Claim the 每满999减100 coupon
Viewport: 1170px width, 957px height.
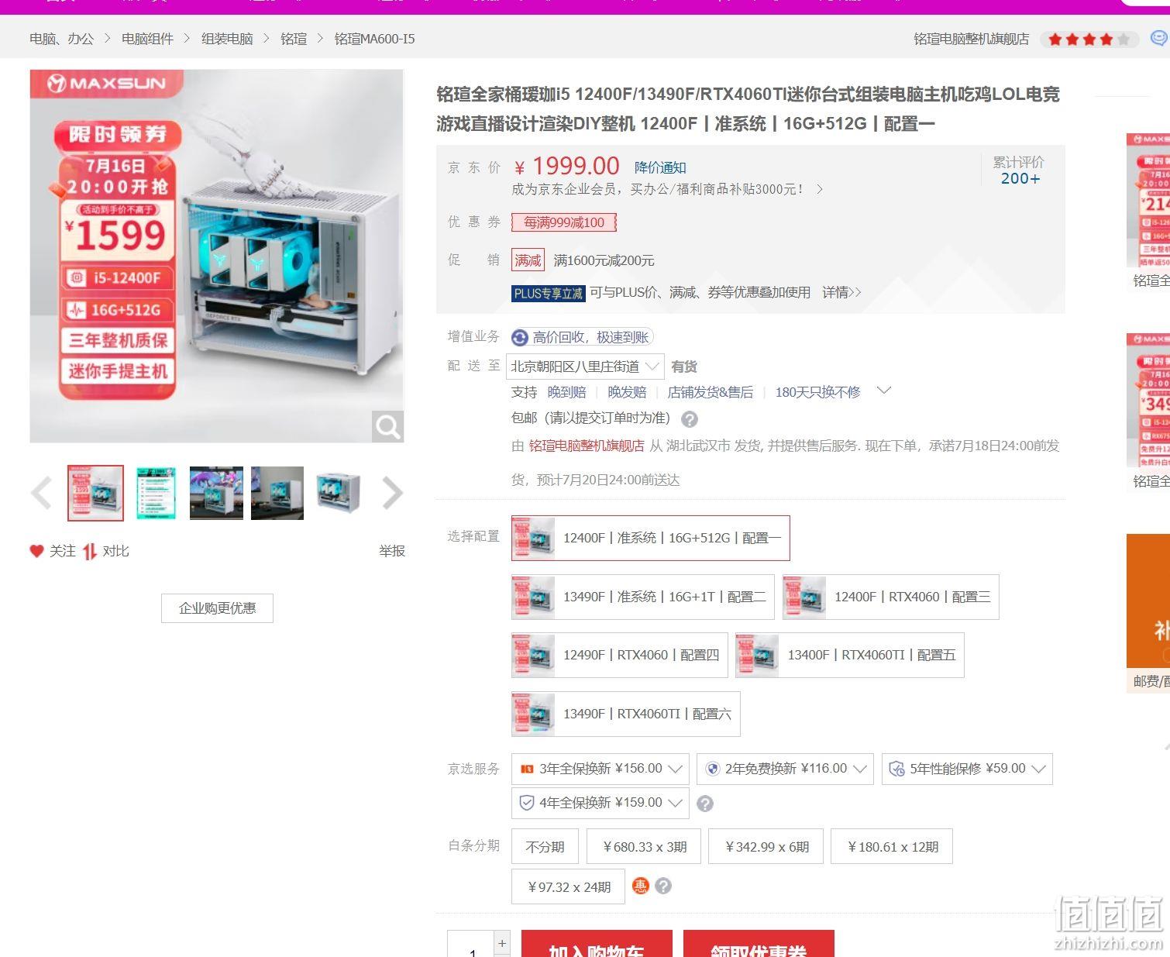point(563,222)
